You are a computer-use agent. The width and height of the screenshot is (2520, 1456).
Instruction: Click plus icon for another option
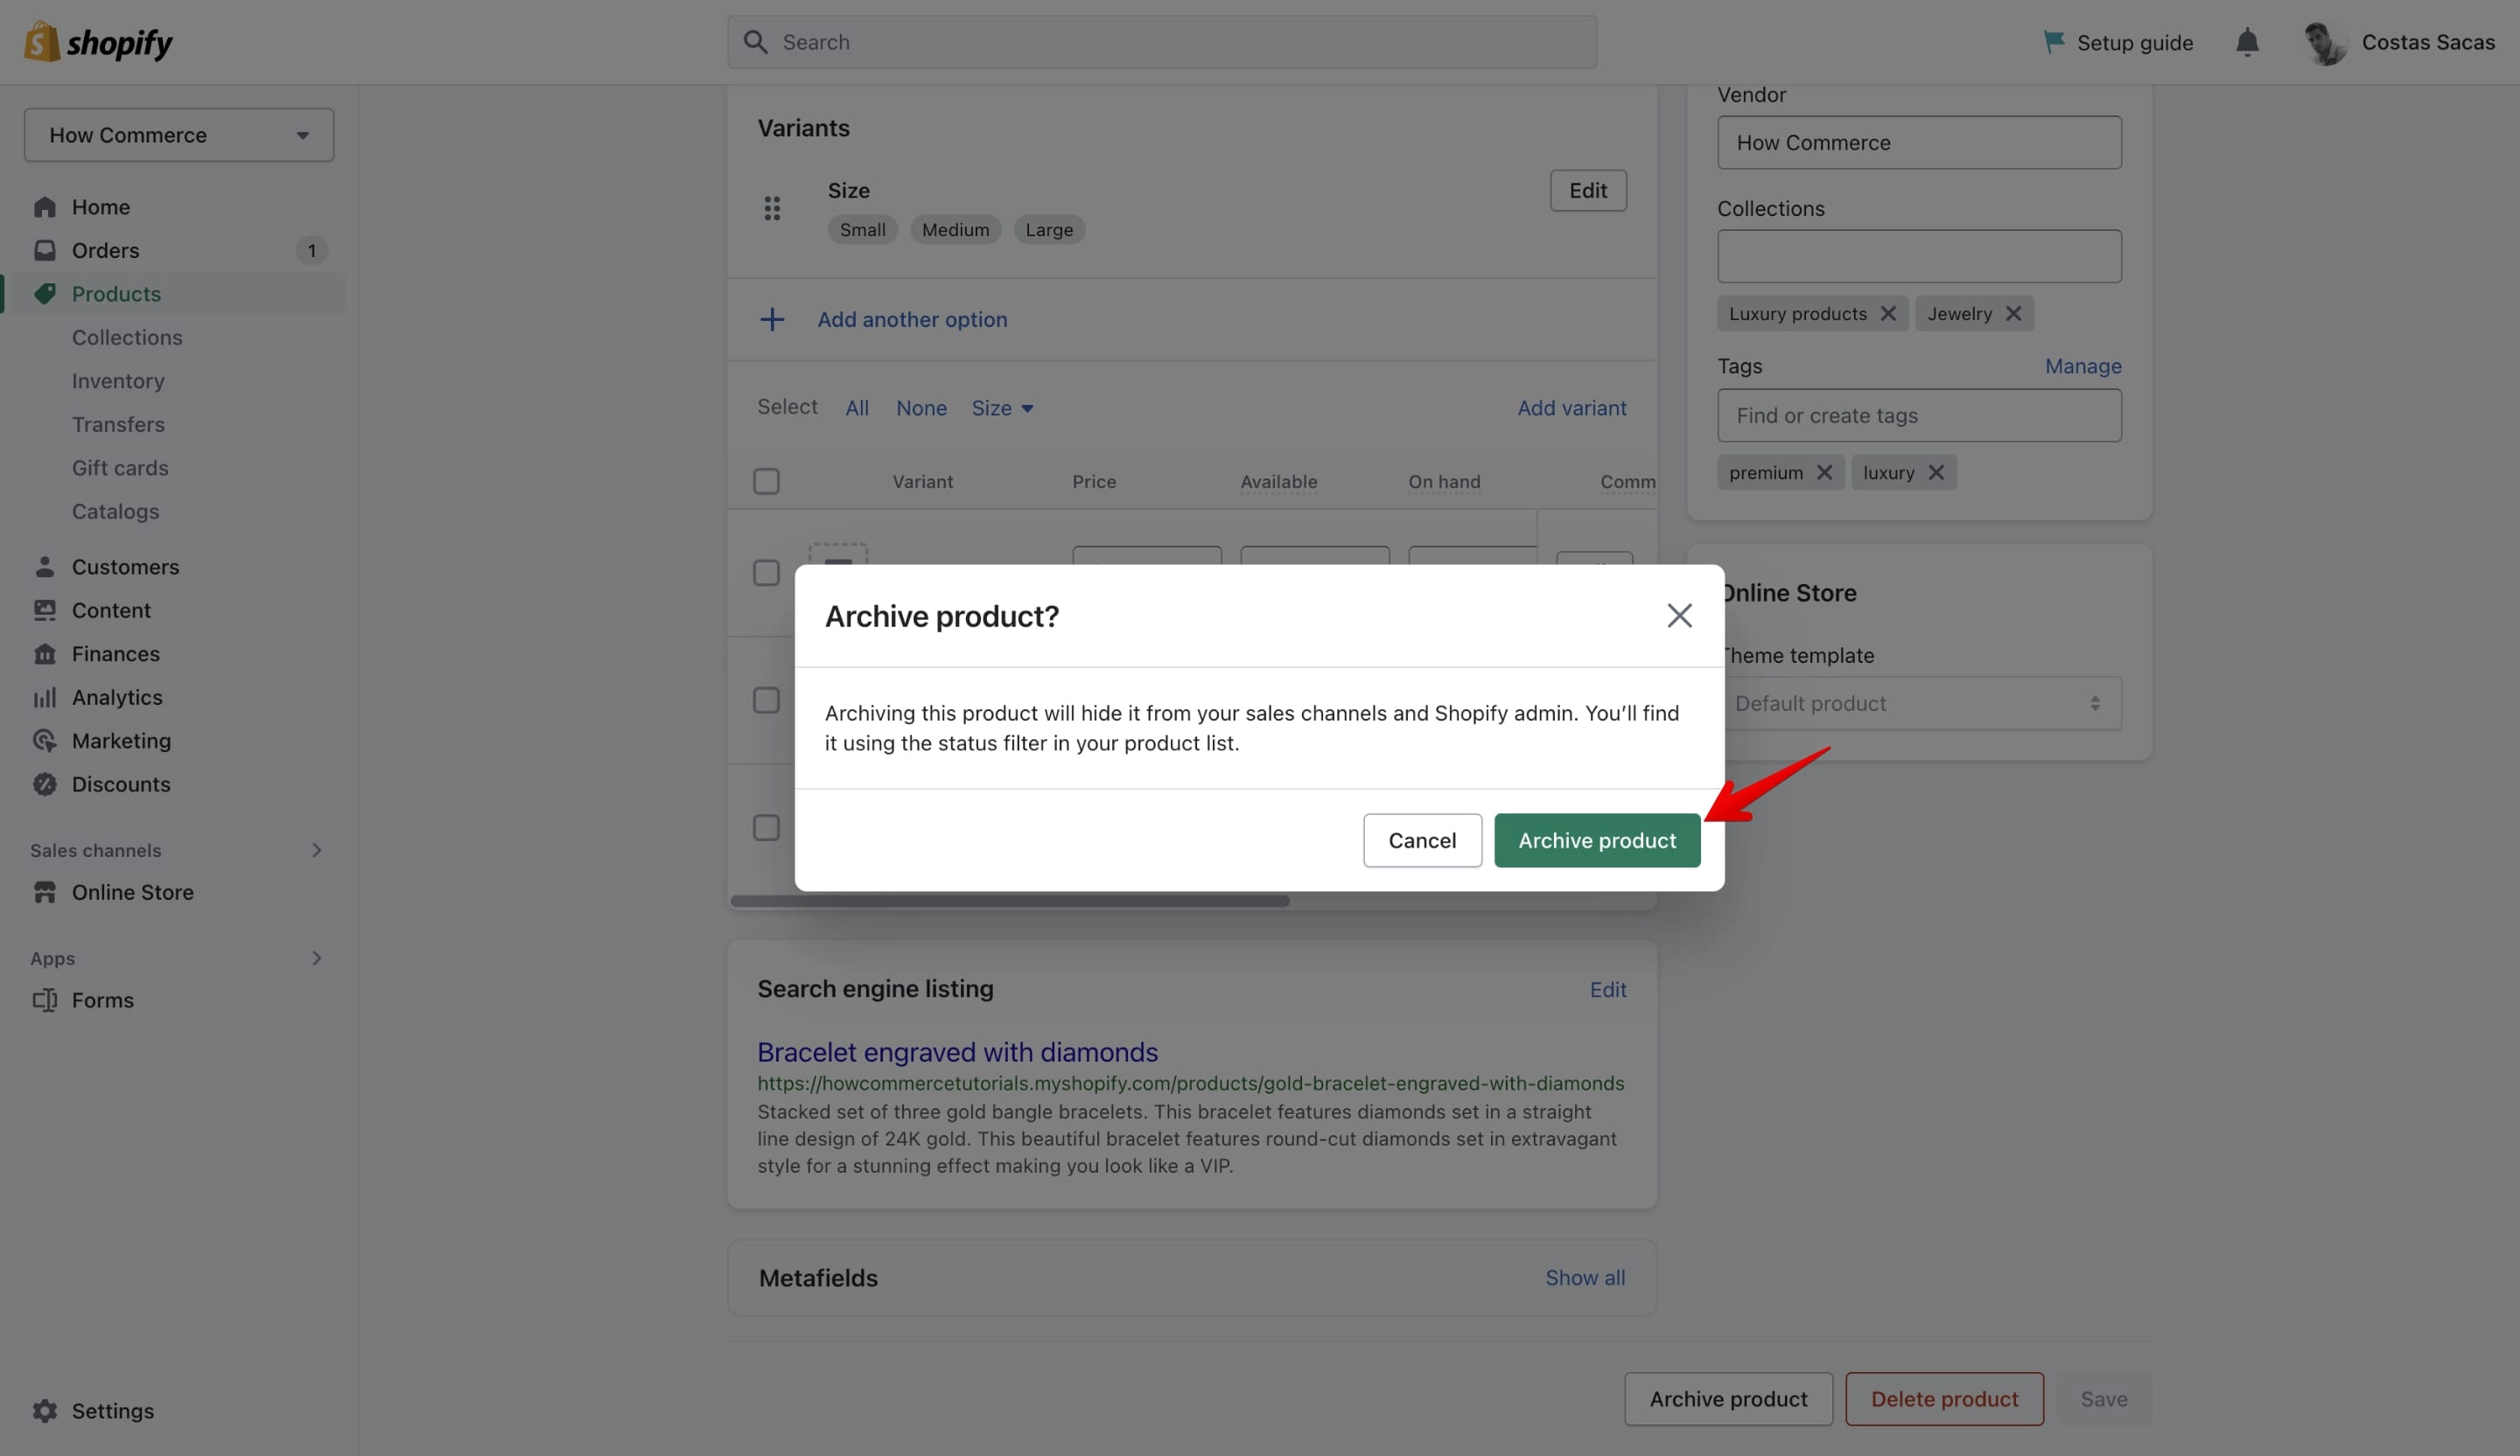(772, 320)
